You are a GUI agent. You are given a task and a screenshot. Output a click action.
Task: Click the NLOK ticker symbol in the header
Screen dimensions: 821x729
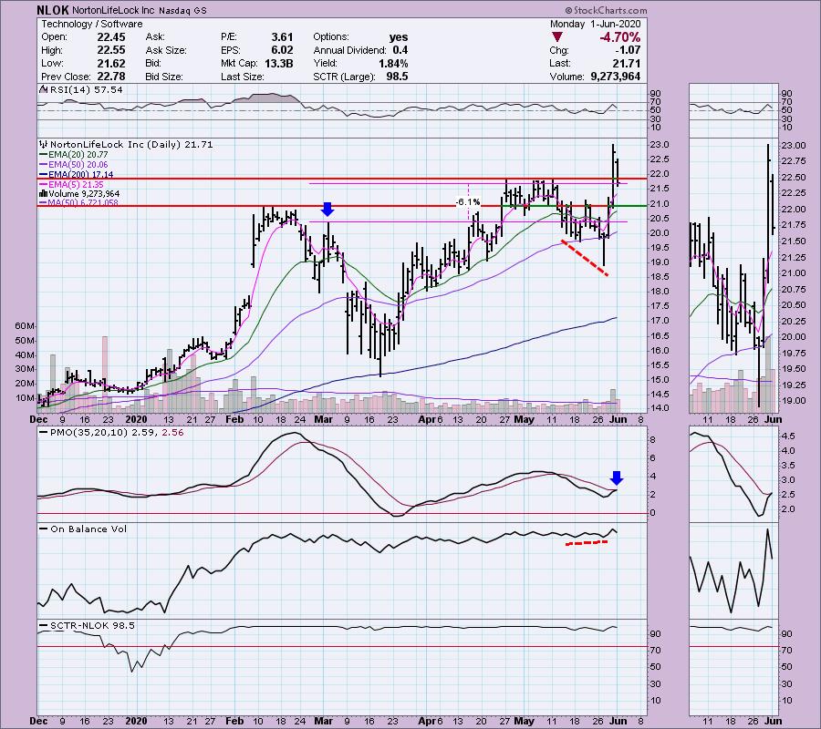pos(53,10)
